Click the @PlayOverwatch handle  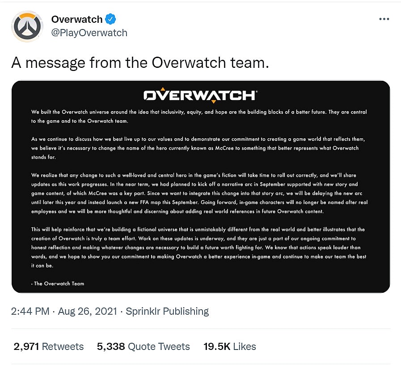[x=89, y=33]
